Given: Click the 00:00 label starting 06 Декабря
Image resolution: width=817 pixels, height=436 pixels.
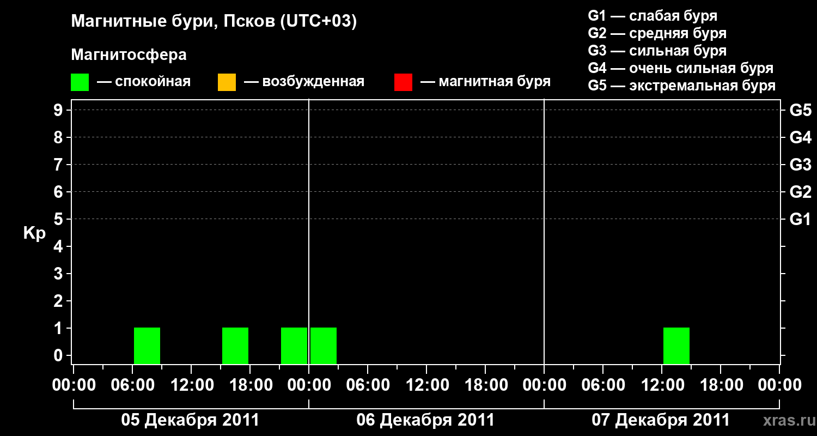Looking at the screenshot, I should point(309,385).
